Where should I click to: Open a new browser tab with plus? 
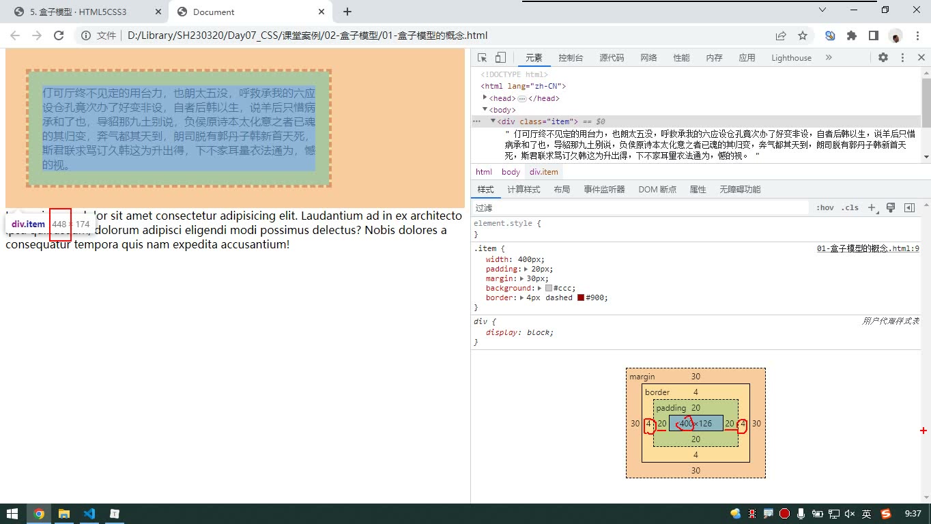(347, 12)
